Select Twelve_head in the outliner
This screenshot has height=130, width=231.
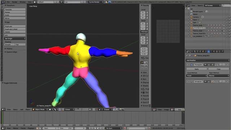[x=197, y=31]
